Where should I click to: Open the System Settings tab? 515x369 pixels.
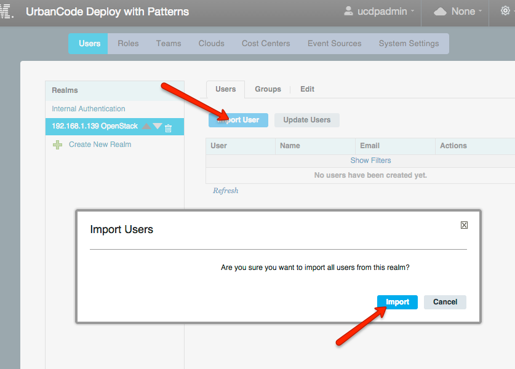[x=409, y=43]
